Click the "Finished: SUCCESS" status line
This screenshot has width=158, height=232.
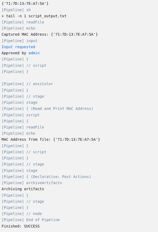[x=20, y=226]
